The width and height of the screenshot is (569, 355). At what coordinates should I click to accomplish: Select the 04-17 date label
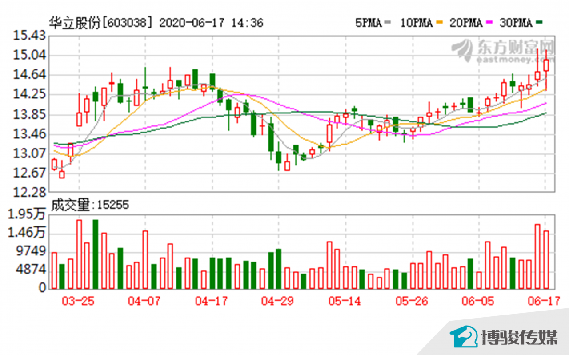tap(211, 301)
